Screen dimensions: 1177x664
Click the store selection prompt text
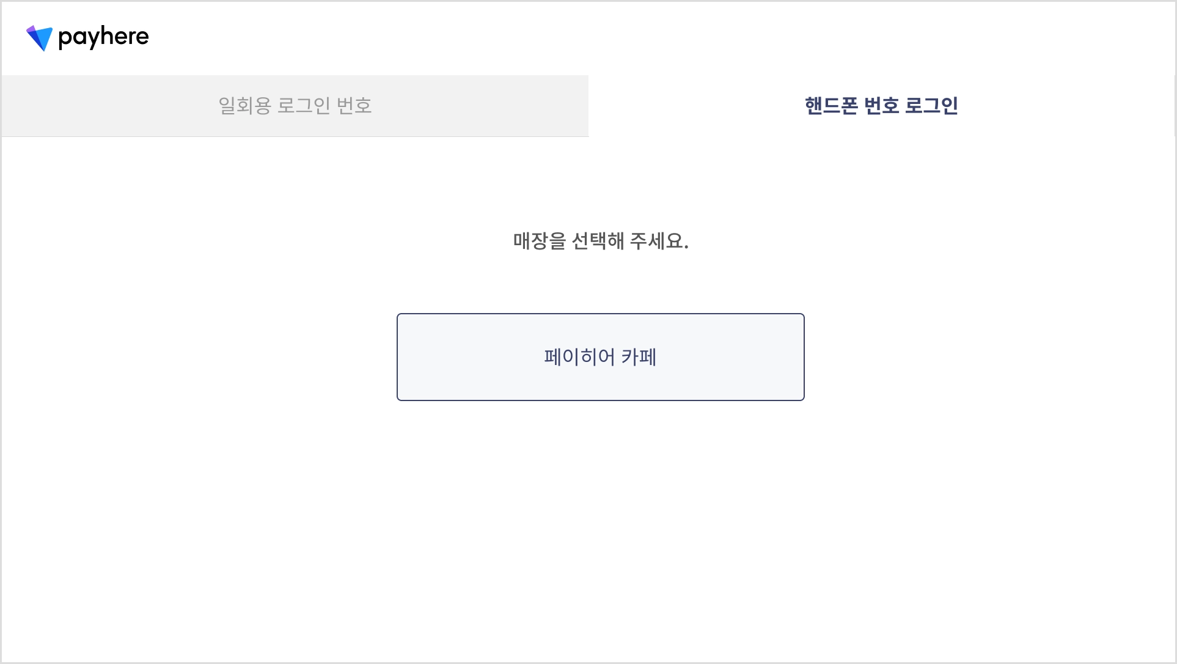601,241
